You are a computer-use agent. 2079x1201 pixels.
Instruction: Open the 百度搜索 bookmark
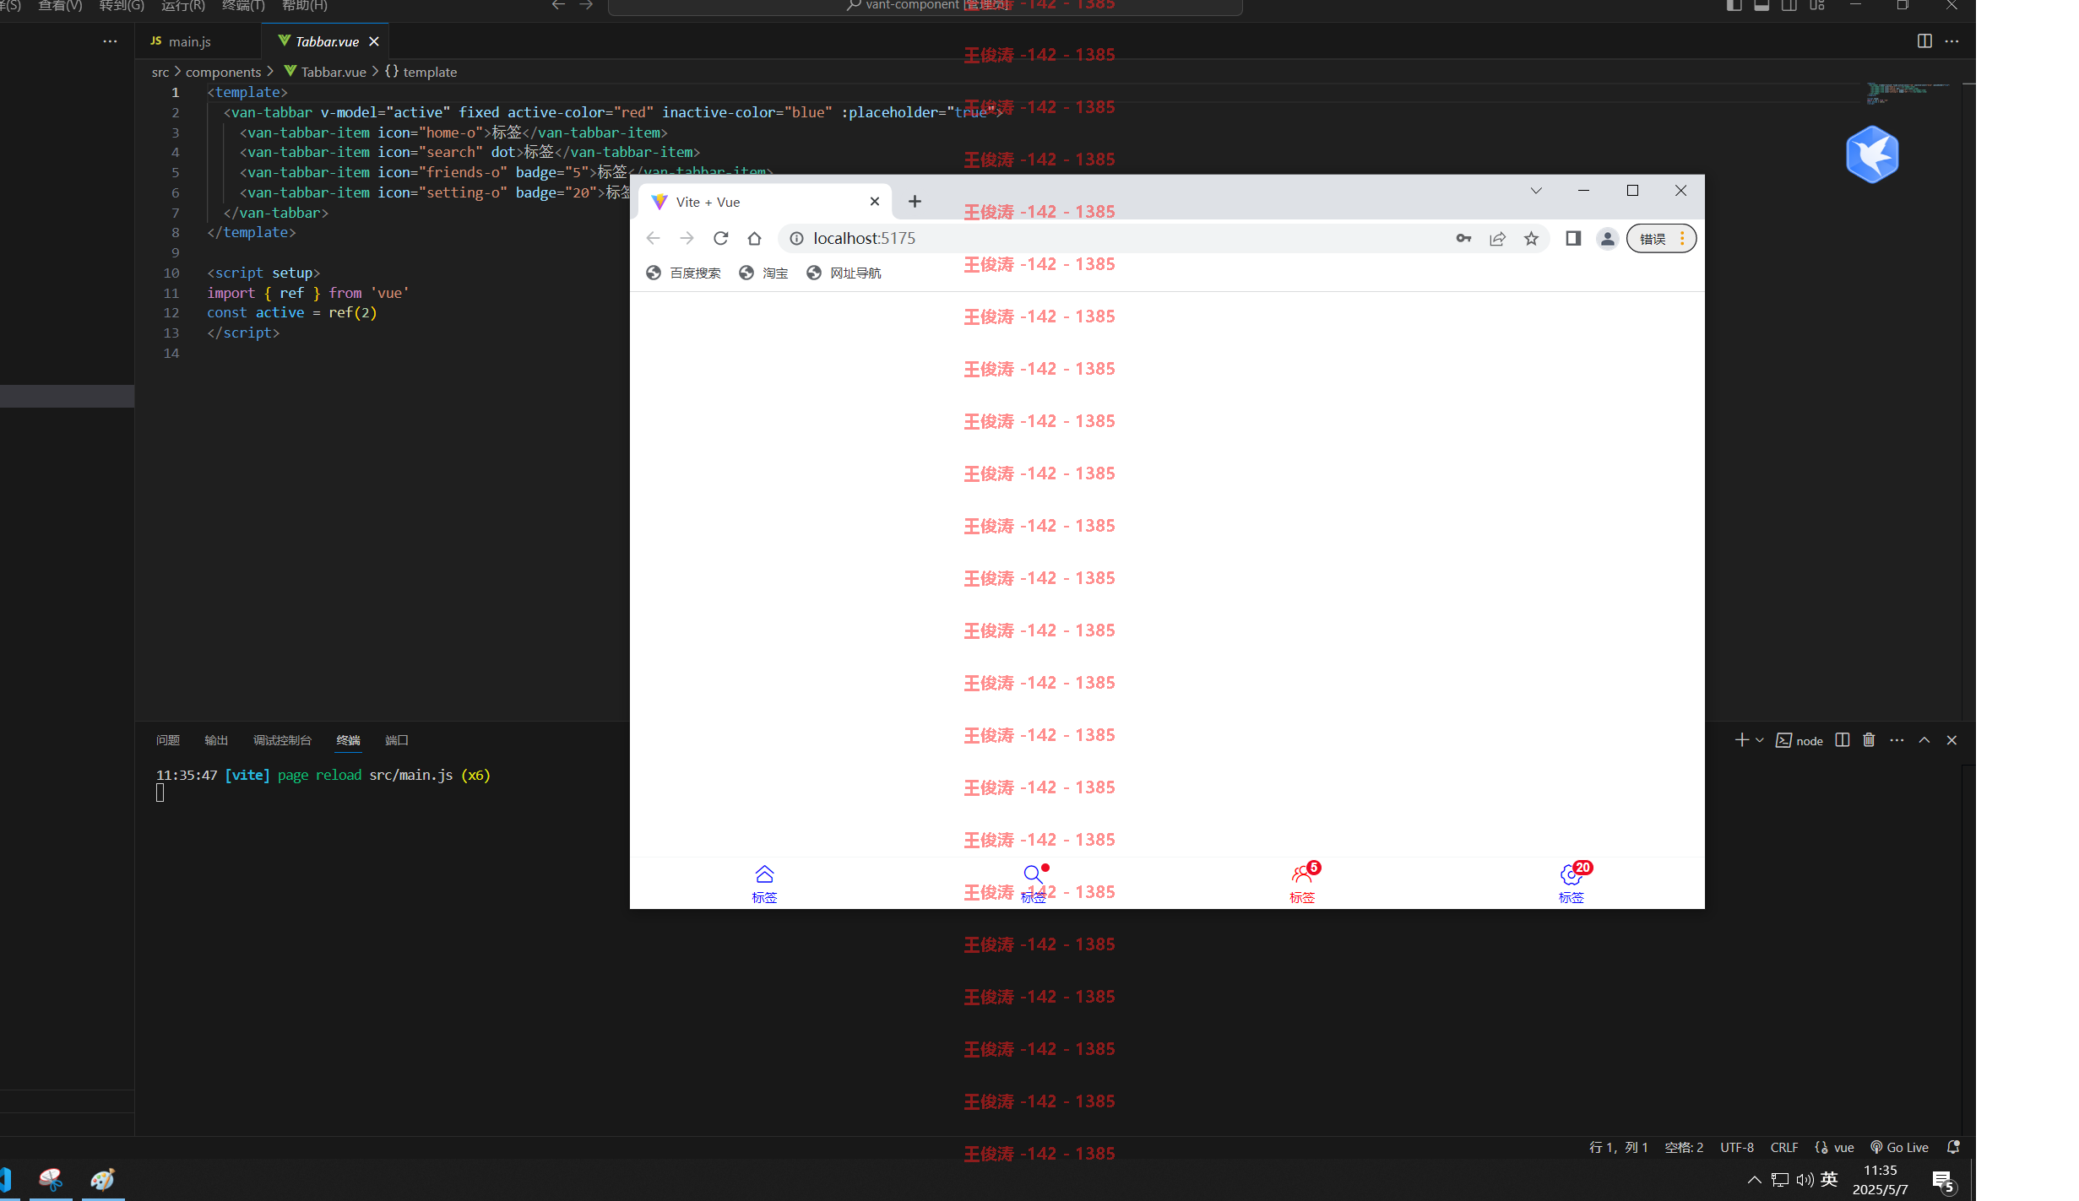[x=683, y=273]
